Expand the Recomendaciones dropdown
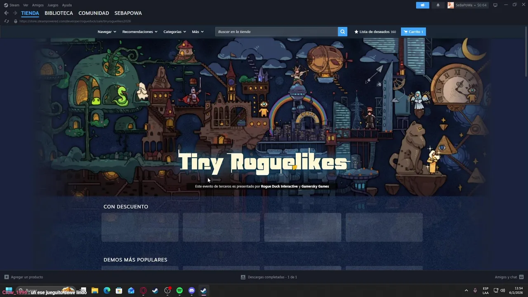This screenshot has width=528, height=297. coord(140,32)
